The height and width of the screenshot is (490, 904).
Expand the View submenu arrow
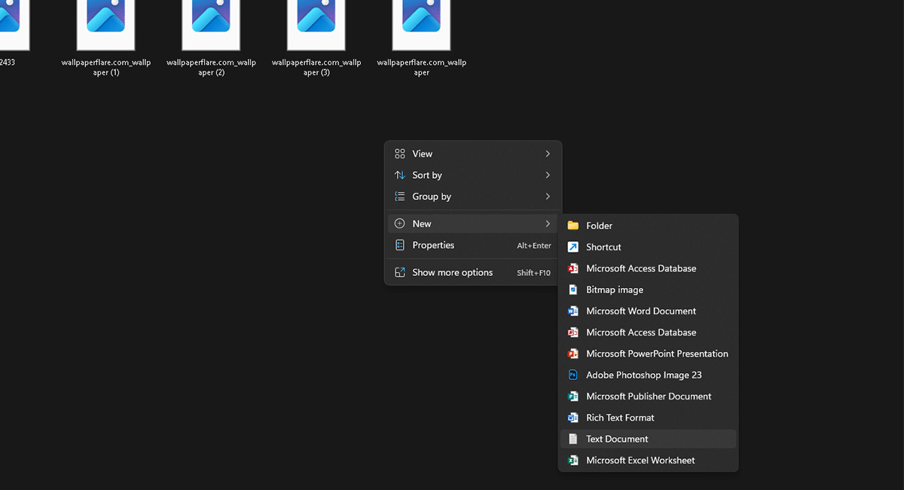click(548, 154)
